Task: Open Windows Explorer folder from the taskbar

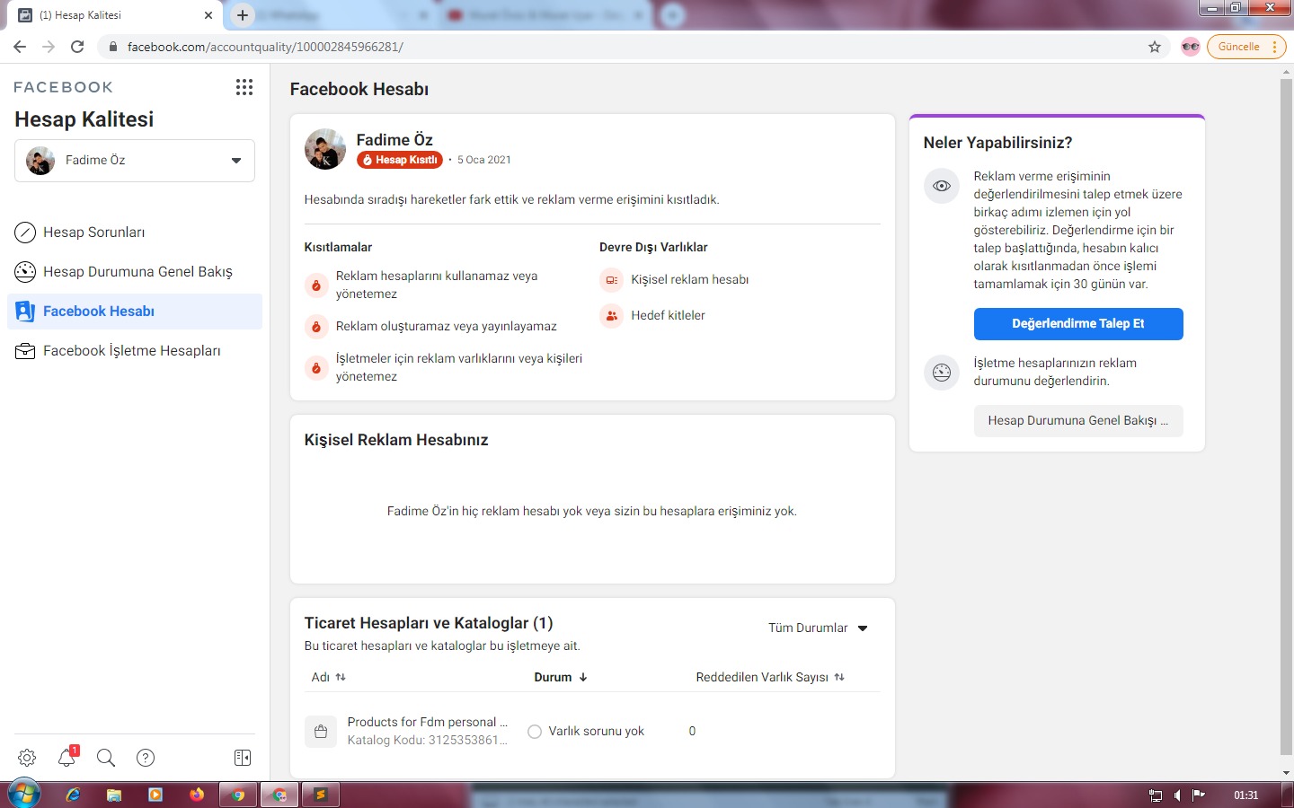Action: (114, 795)
